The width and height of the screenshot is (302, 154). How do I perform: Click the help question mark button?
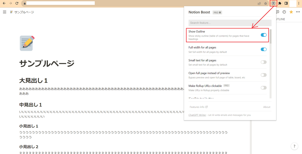[294, 146]
